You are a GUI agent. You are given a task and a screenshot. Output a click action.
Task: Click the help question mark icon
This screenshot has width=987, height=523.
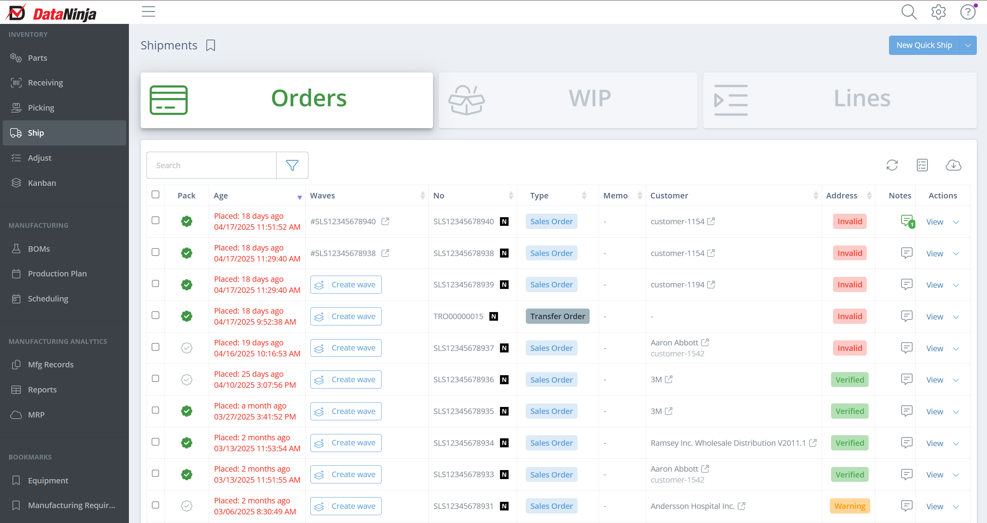tap(967, 12)
